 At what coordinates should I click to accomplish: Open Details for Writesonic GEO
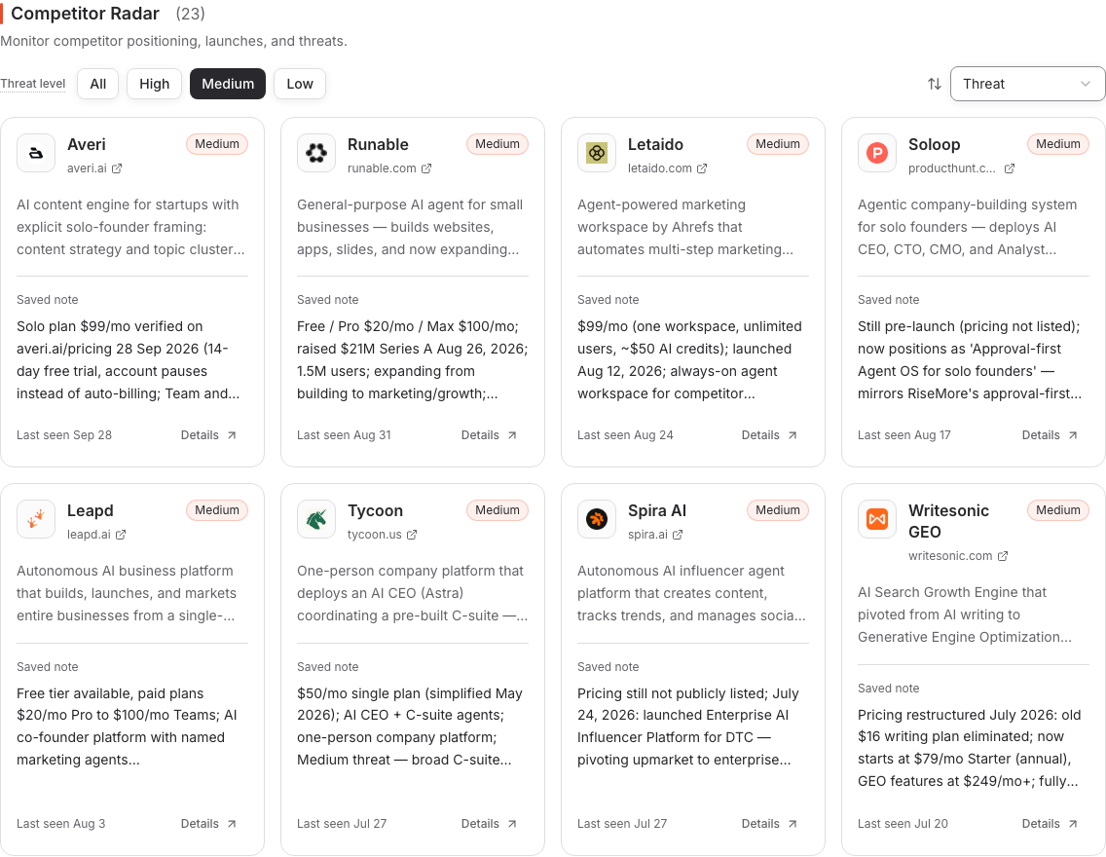click(1050, 824)
